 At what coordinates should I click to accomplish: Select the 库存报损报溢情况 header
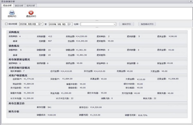[x=19, y=60]
